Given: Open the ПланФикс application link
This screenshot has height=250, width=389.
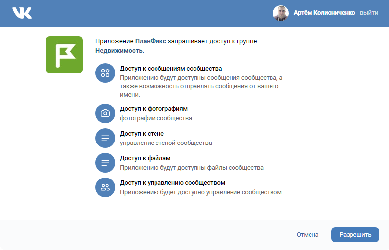Looking at the screenshot, I should click(x=151, y=41).
